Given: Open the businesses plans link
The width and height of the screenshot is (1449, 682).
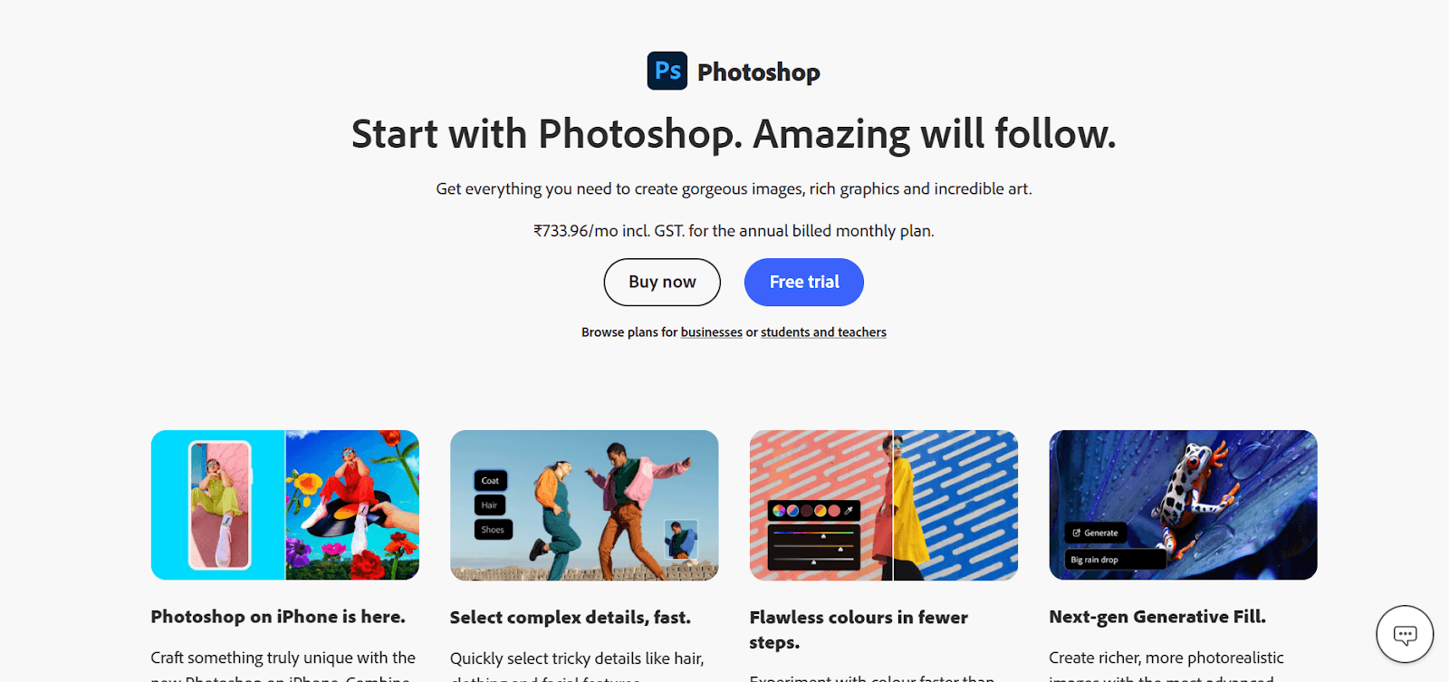Looking at the screenshot, I should click(712, 332).
